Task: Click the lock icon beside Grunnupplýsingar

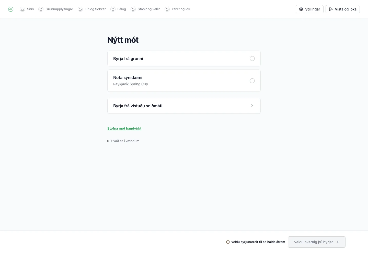Action: pos(41,9)
